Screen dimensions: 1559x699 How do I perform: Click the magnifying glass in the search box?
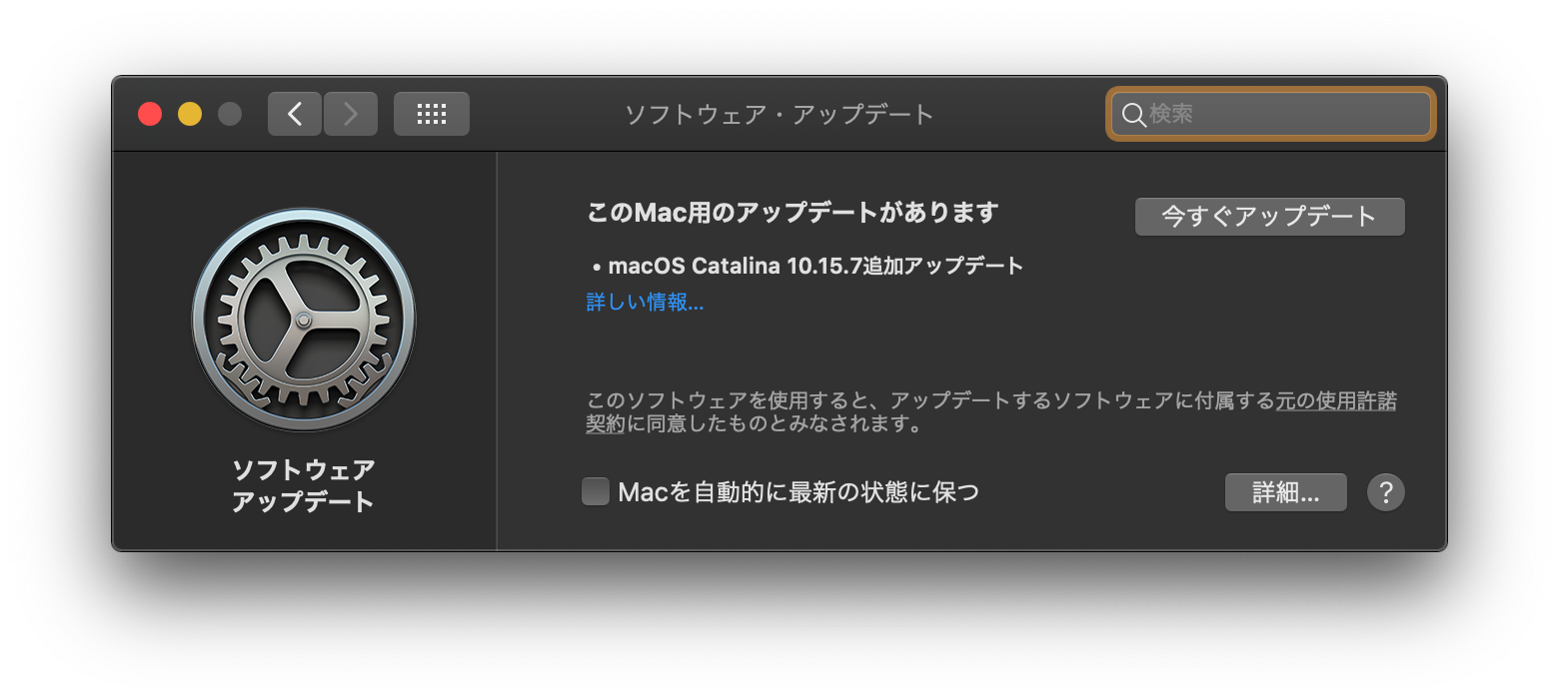1133,115
